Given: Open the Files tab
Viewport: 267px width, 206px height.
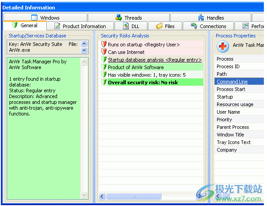Looking at the screenshot, I should click(165, 26).
